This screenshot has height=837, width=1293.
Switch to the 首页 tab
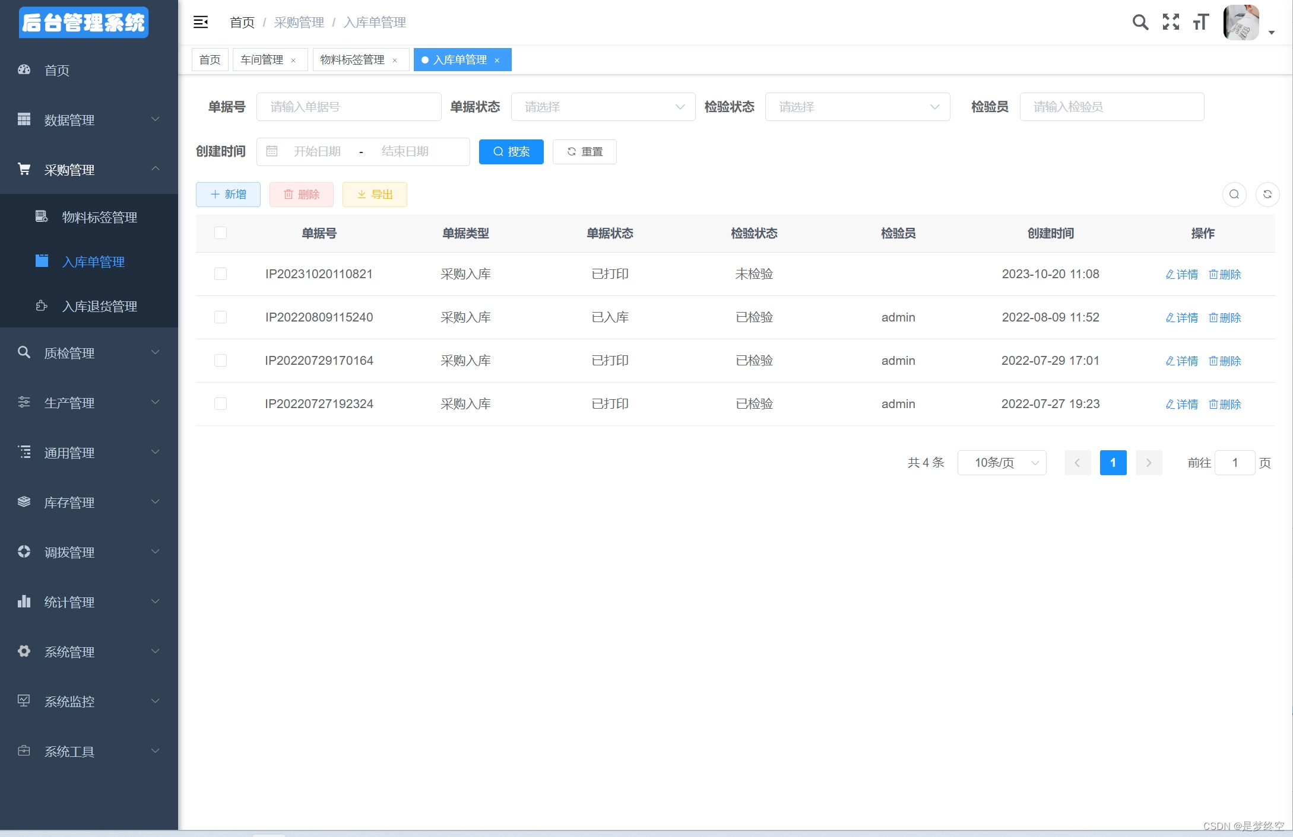(x=210, y=60)
